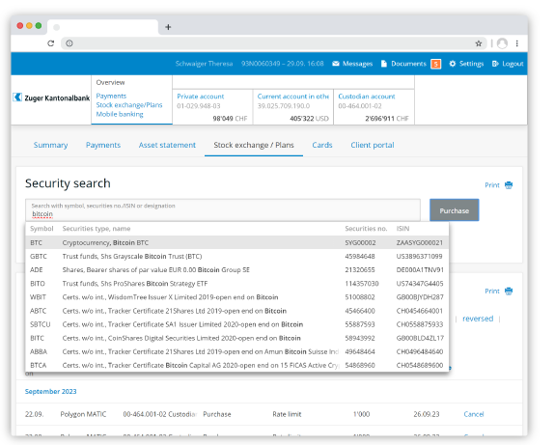Image resolution: width=554 pixels, height=445 pixels.
Task: Select WBIT WisdomTree Issuer X result
Action: tap(237, 297)
